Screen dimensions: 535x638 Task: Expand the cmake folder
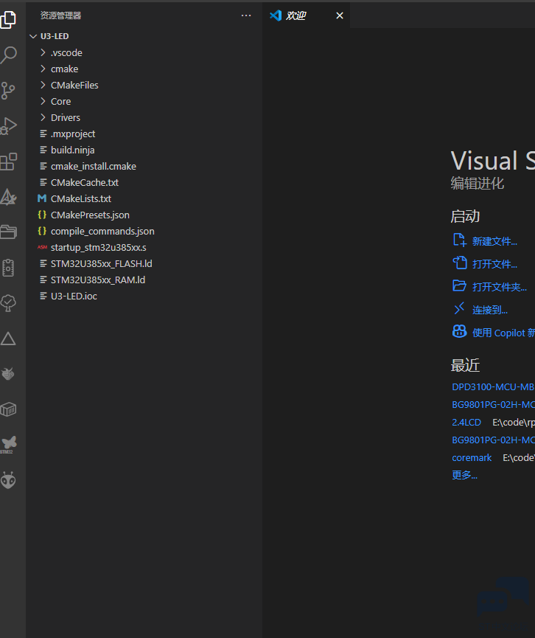(144, 69)
